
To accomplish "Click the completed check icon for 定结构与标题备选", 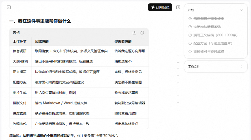I will [x=190, y=27].
